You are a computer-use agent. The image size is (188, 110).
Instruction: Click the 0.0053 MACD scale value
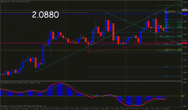pos(184,82)
